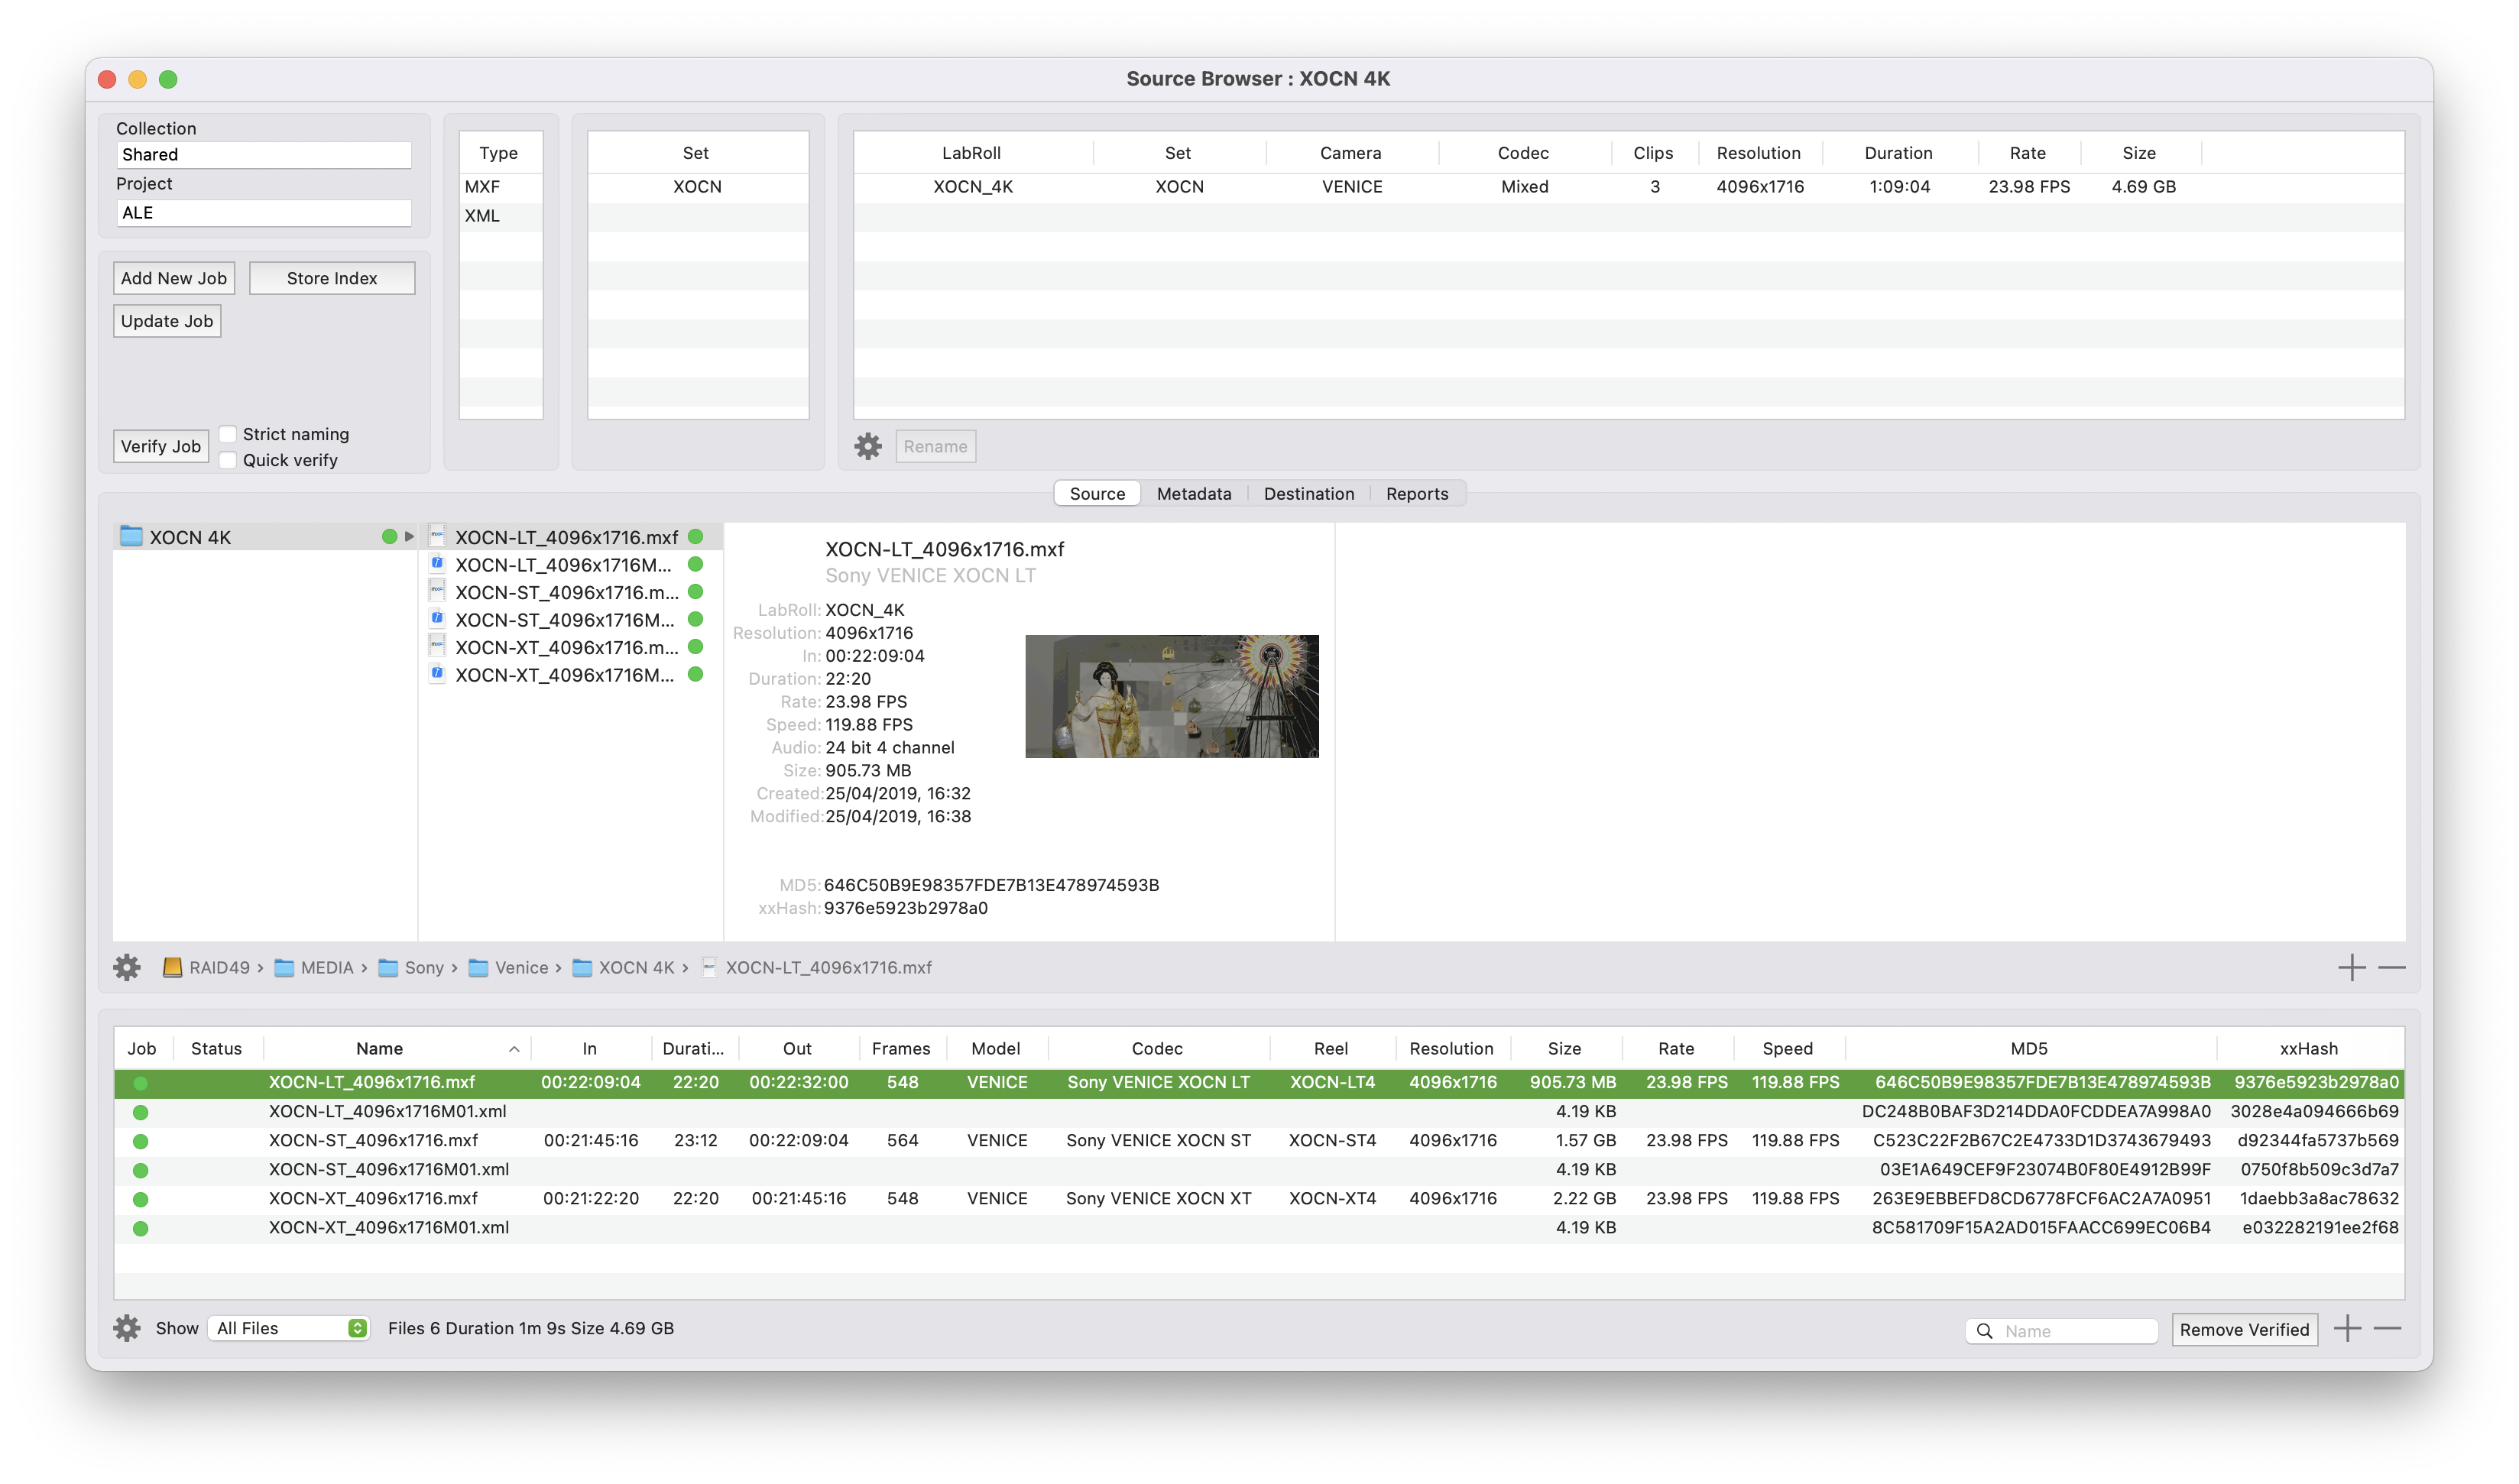The width and height of the screenshot is (2519, 1484).
Task: Click the RAID49 drive icon in path bar
Action: click(x=172, y=967)
